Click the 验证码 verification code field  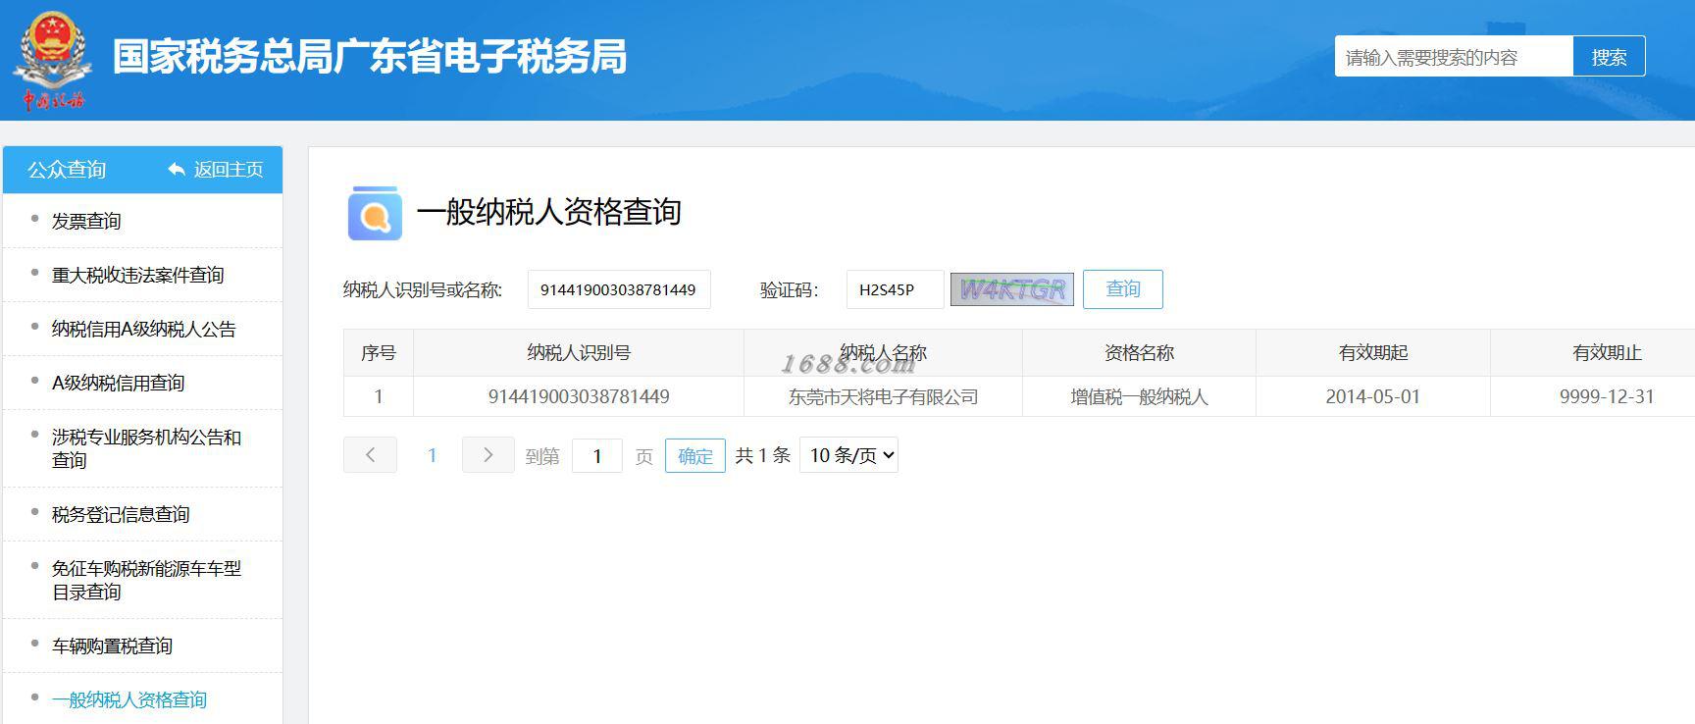[x=895, y=289]
